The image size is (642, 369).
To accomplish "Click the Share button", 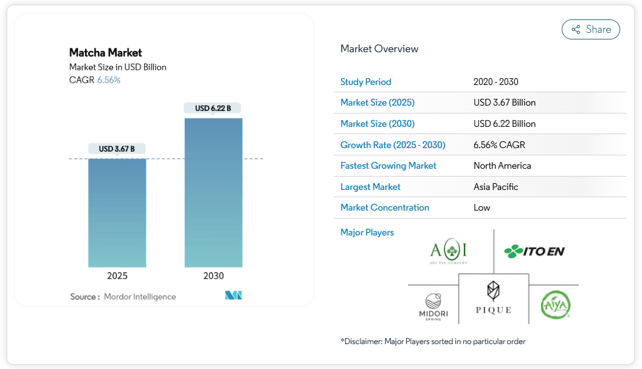I will (590, 29).
